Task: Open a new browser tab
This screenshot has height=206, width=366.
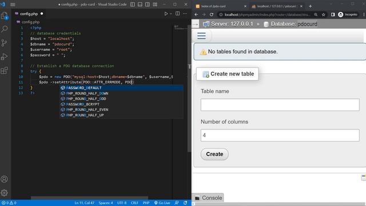Action: click(310, 6)
